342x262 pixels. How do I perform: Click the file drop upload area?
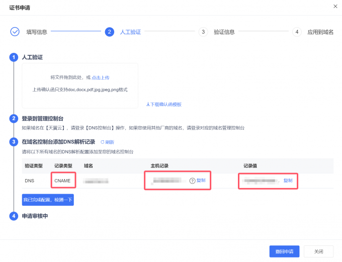[x=79, y=85]
